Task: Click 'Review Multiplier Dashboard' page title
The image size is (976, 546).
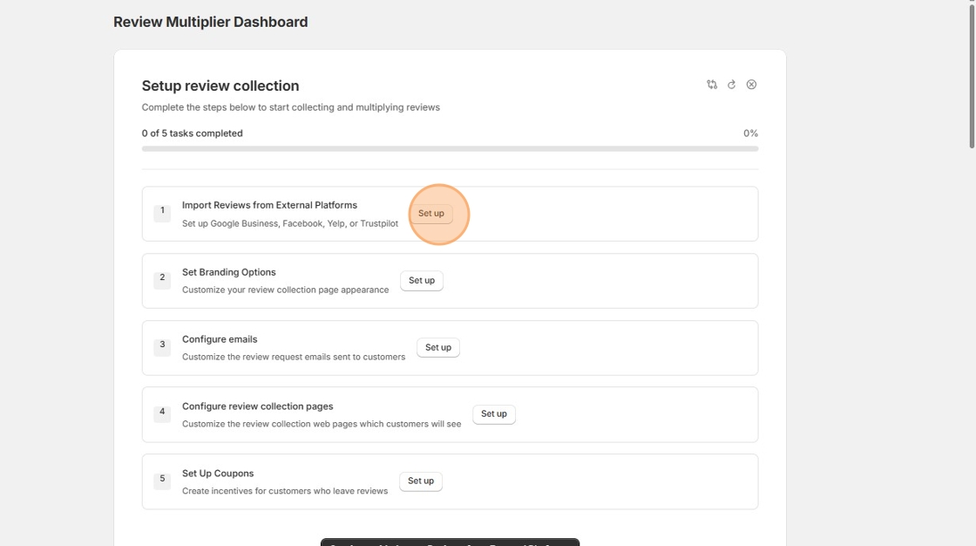Action: [210, 22]
